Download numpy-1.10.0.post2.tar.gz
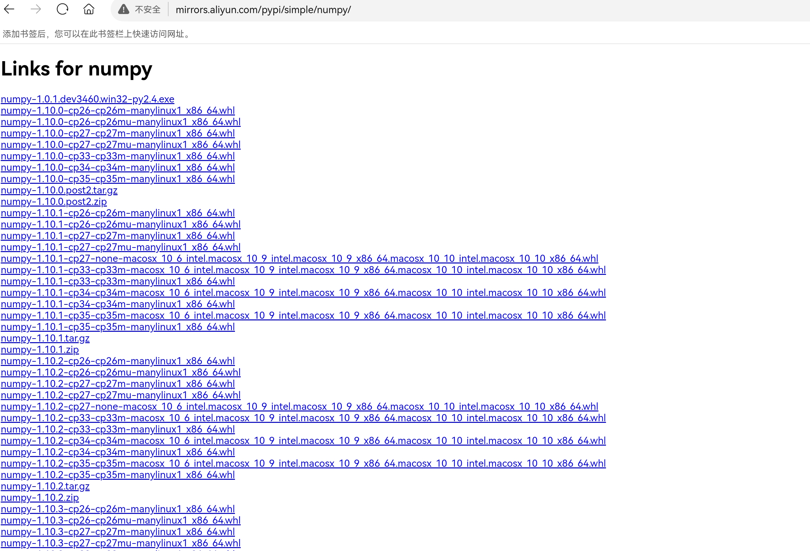This screenshot has height=551, width=810. [59, 191]
